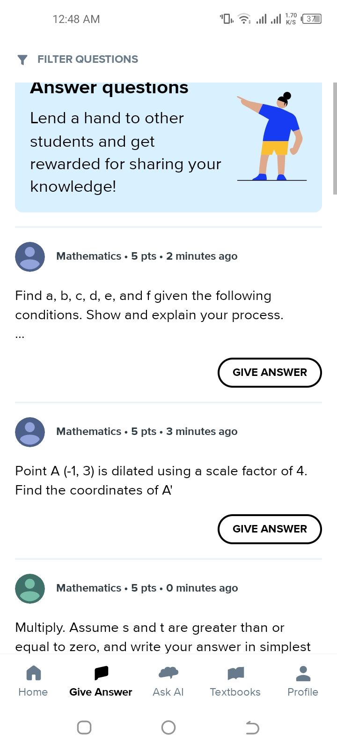Give answer to the dilation question
337x750 pixels.
coord(270,529)
